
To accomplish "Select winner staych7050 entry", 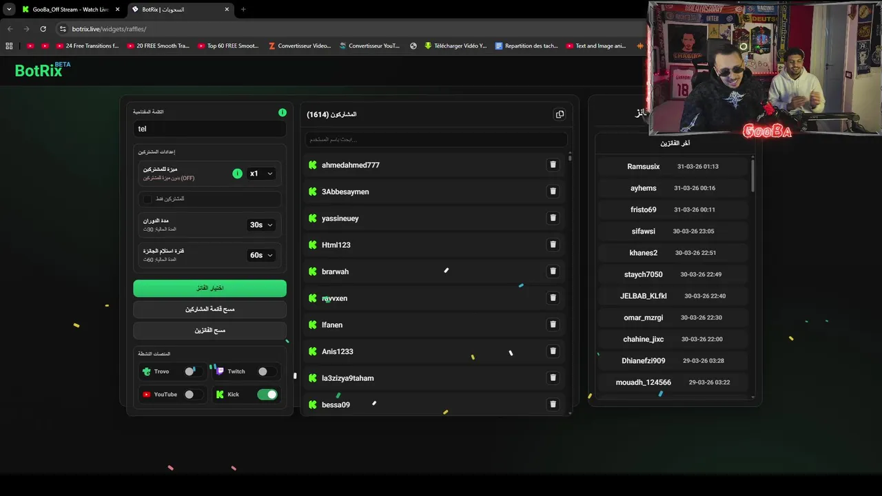I will [673, 274].
